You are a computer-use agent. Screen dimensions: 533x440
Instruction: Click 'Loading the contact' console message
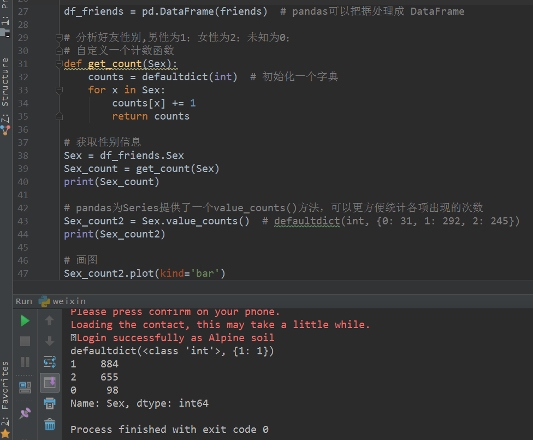pyautogui.click(x=220, y=325)
